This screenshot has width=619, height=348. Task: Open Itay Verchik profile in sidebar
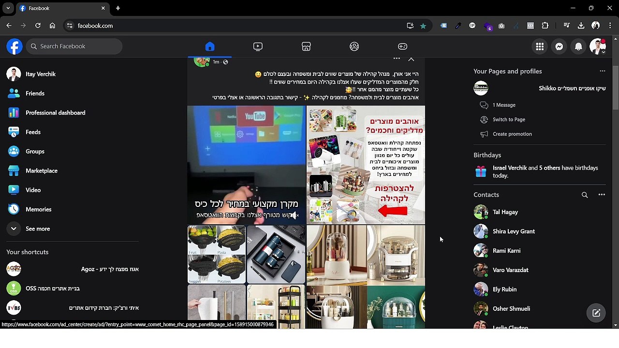[73, 74]
